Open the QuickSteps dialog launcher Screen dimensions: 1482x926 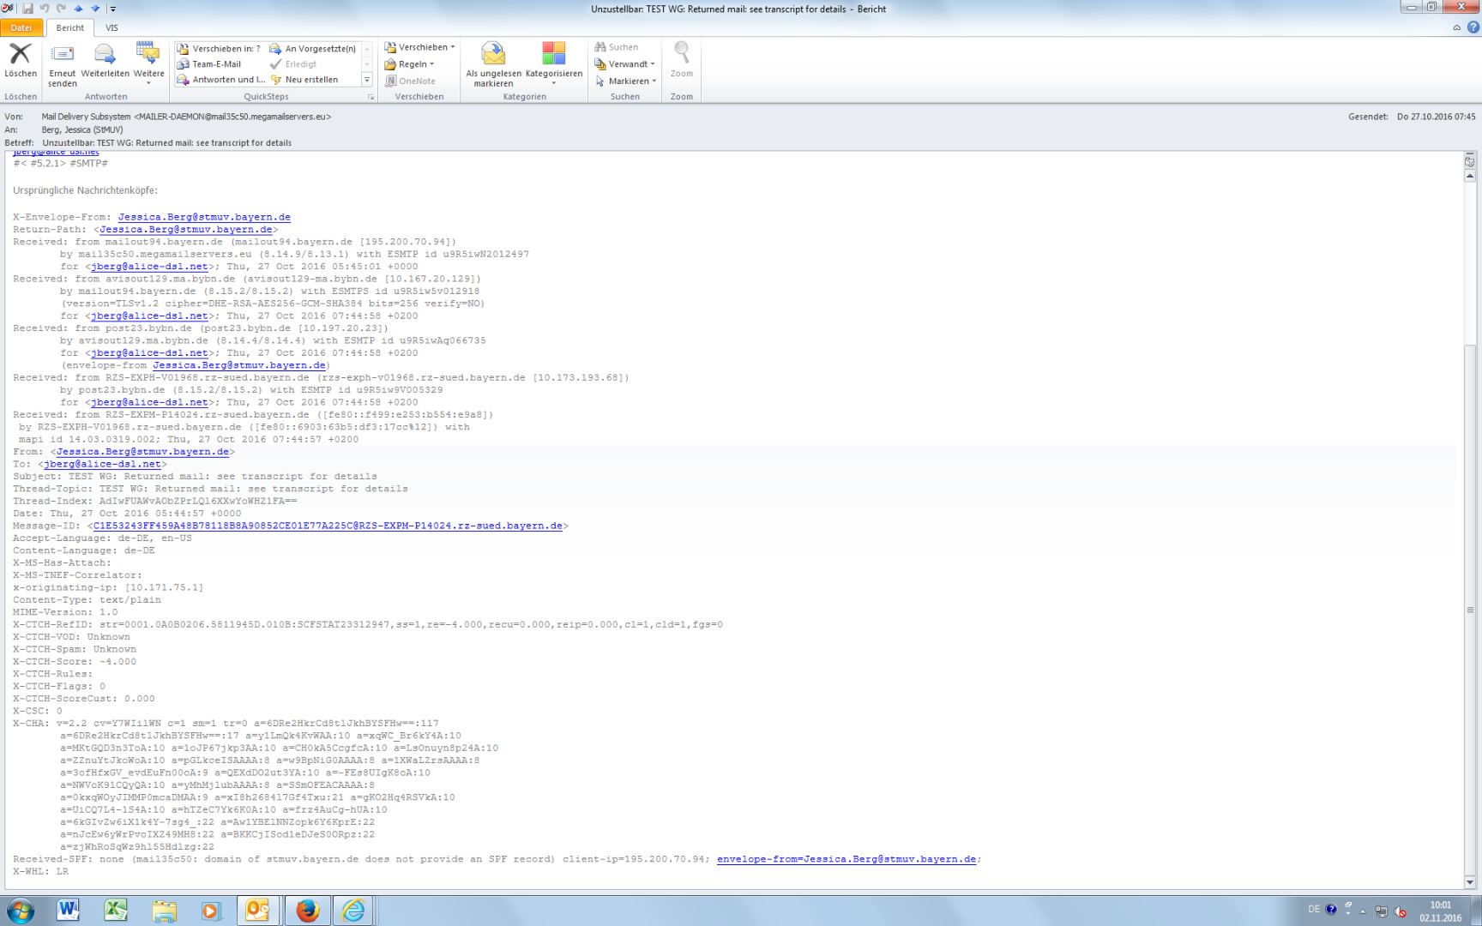coord(370,97)
